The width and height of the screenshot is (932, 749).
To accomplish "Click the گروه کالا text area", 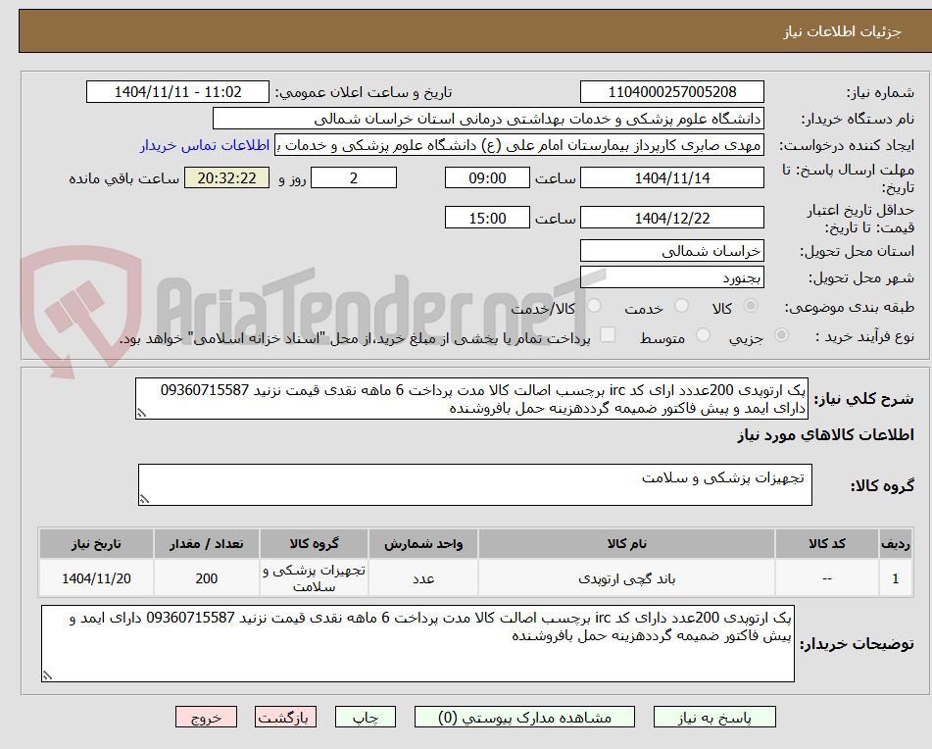I will click(475, 485).
